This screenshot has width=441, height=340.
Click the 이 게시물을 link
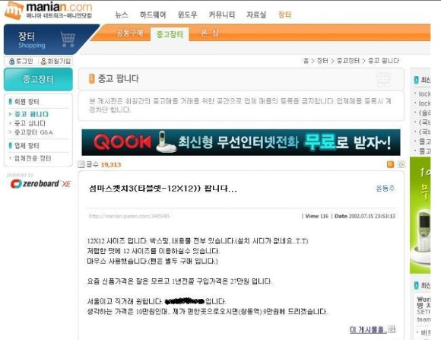pyautogui.click(x=368, y=329)
